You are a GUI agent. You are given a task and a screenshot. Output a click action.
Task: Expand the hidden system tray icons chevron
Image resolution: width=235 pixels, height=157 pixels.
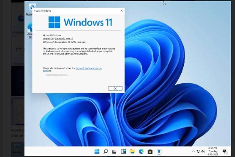pos(193,151)
